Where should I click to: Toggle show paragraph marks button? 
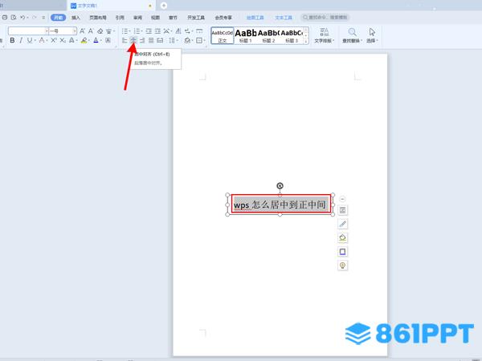[187, 31]
